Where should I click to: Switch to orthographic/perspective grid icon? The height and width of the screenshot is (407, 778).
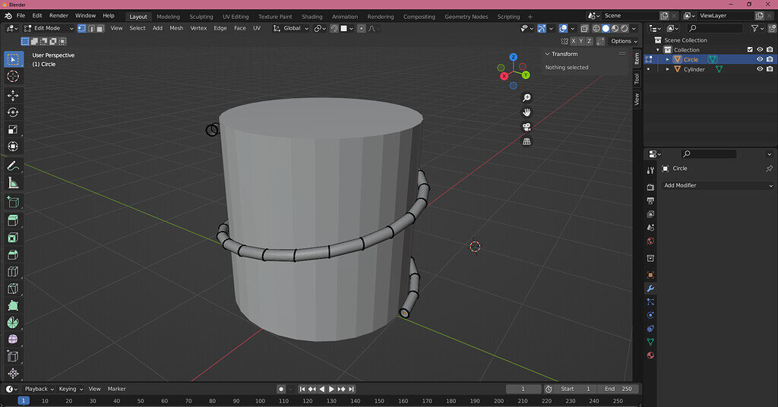[x=527, y=141]
